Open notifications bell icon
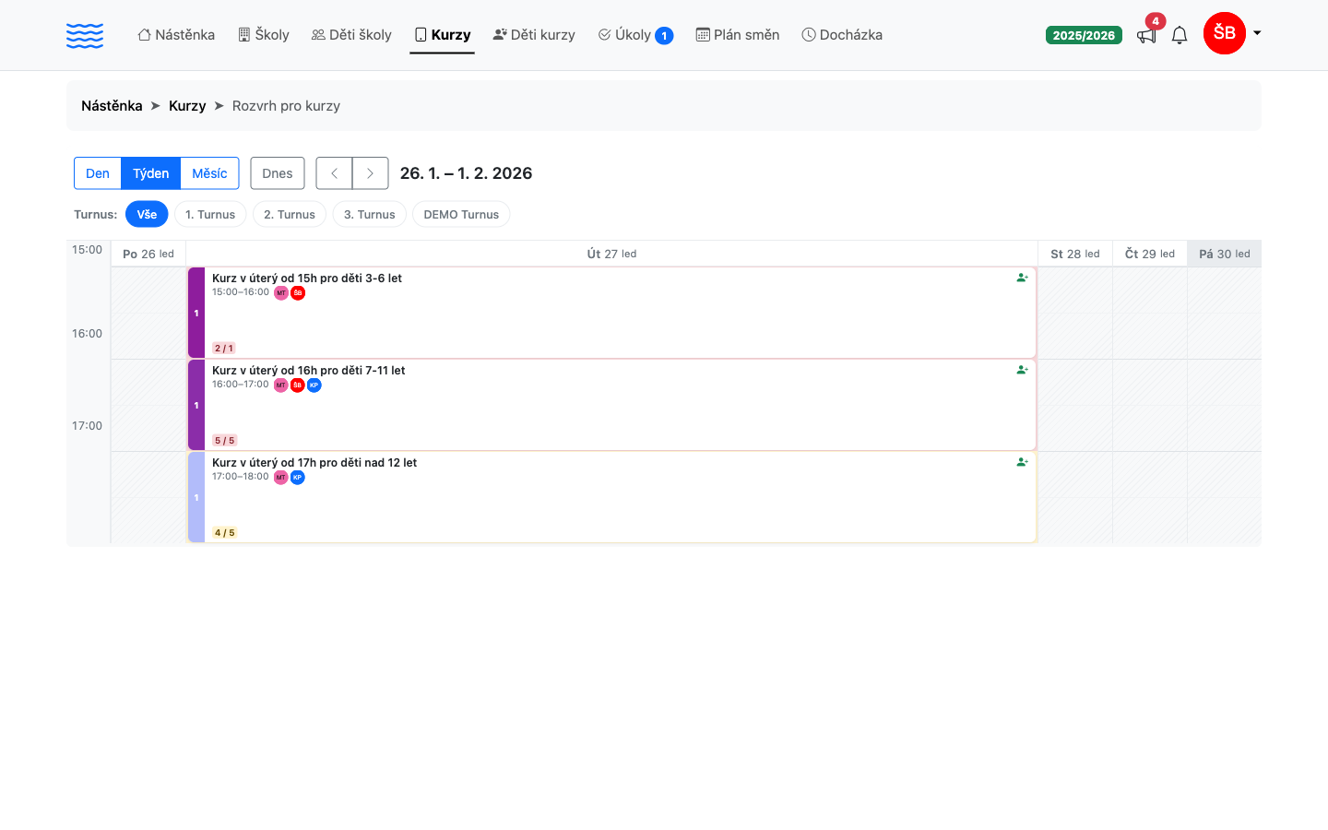Viewport: 1328px width, 830px height. click(x=1180, y=35)
